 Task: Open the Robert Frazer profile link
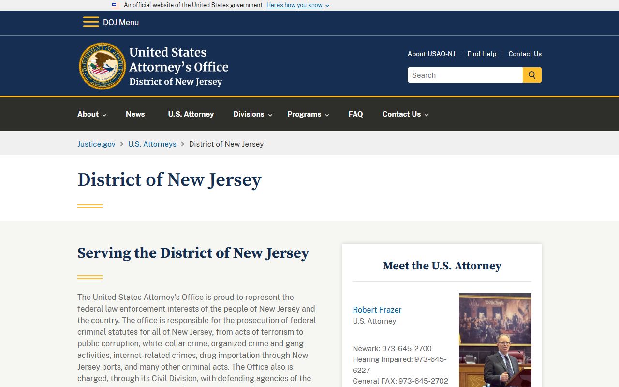tap(377, 310)
